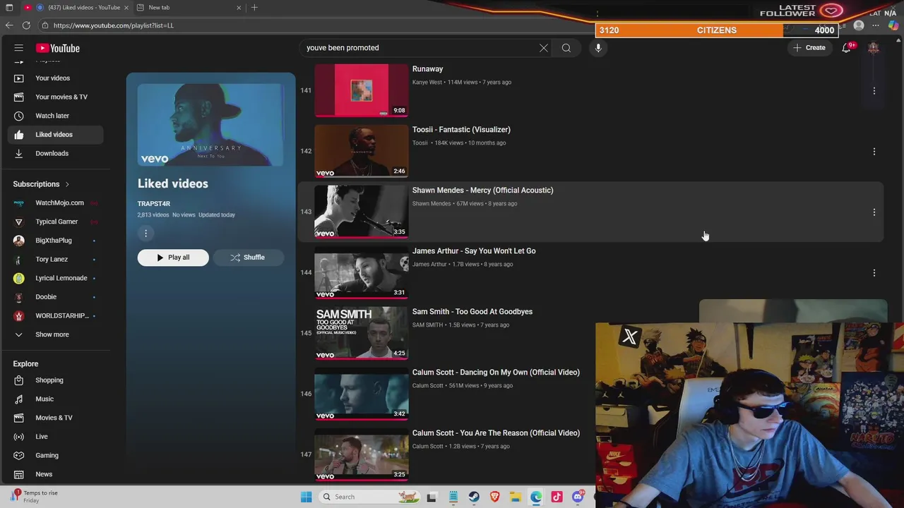Screen dimensions: 904x508
Task: Click the browser address bar URL
Action: coord(113,25)
